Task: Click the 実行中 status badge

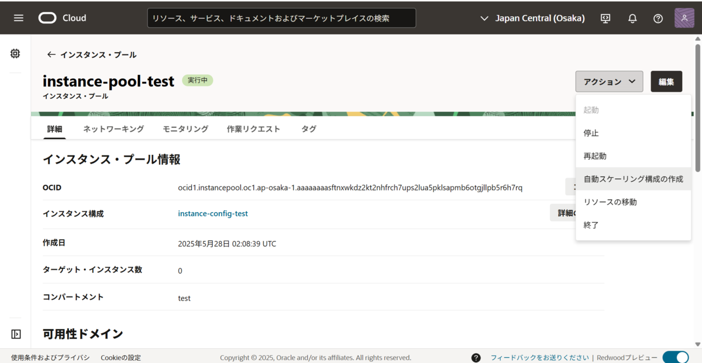Action: (x=198, y=81)
